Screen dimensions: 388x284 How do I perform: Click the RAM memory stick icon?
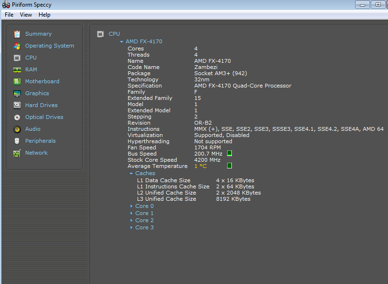(17, 70)
